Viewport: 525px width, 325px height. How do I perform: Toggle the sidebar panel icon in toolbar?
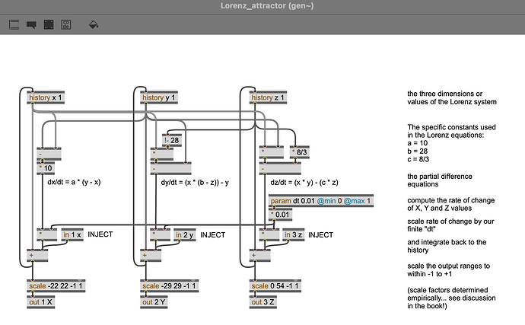point(14,25)
